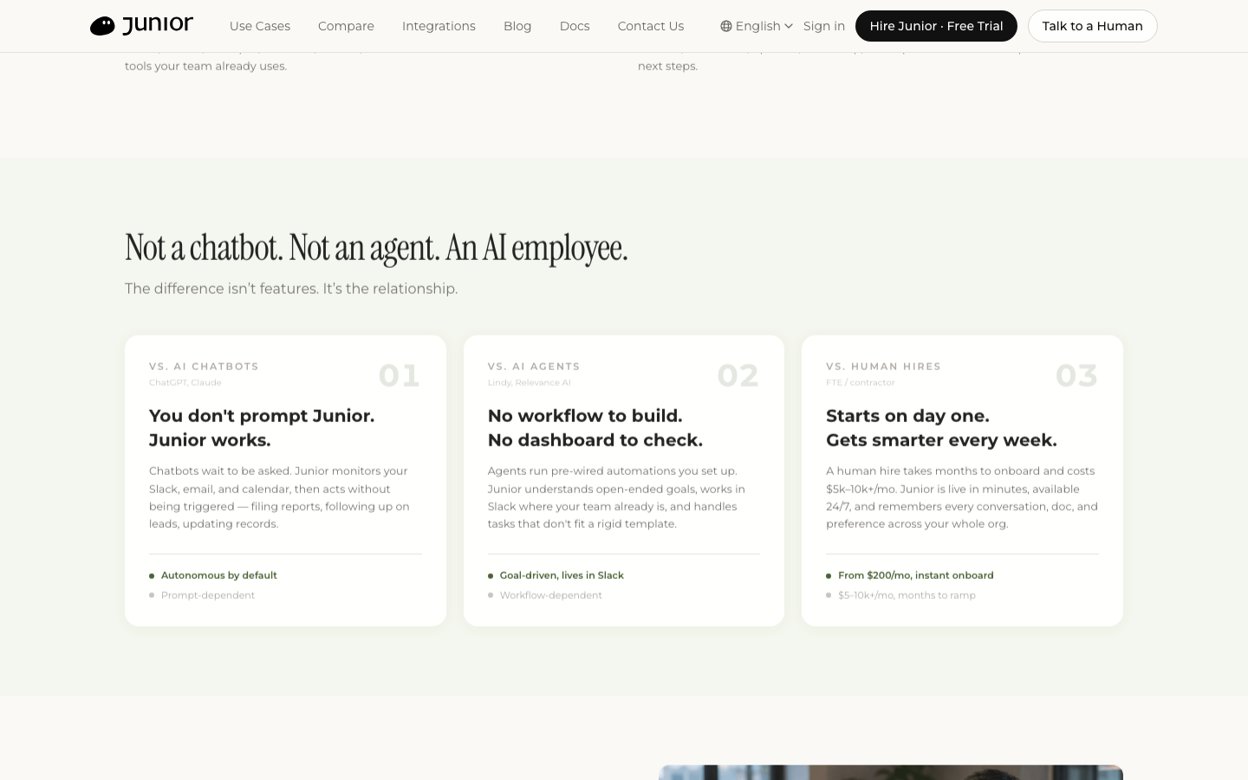Screen dimensions: 1248x780
Task: Click 'Goal-driven, lives in Slack' bullet
Action: tap(562, 575)
